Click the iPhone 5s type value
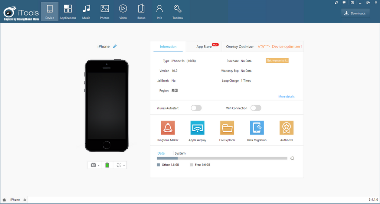The height and width of the screenshot is (204, 380). tap(183, 61)
